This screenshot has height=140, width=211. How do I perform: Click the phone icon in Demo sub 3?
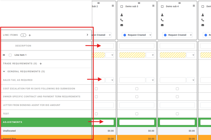(x=122, y=20)
